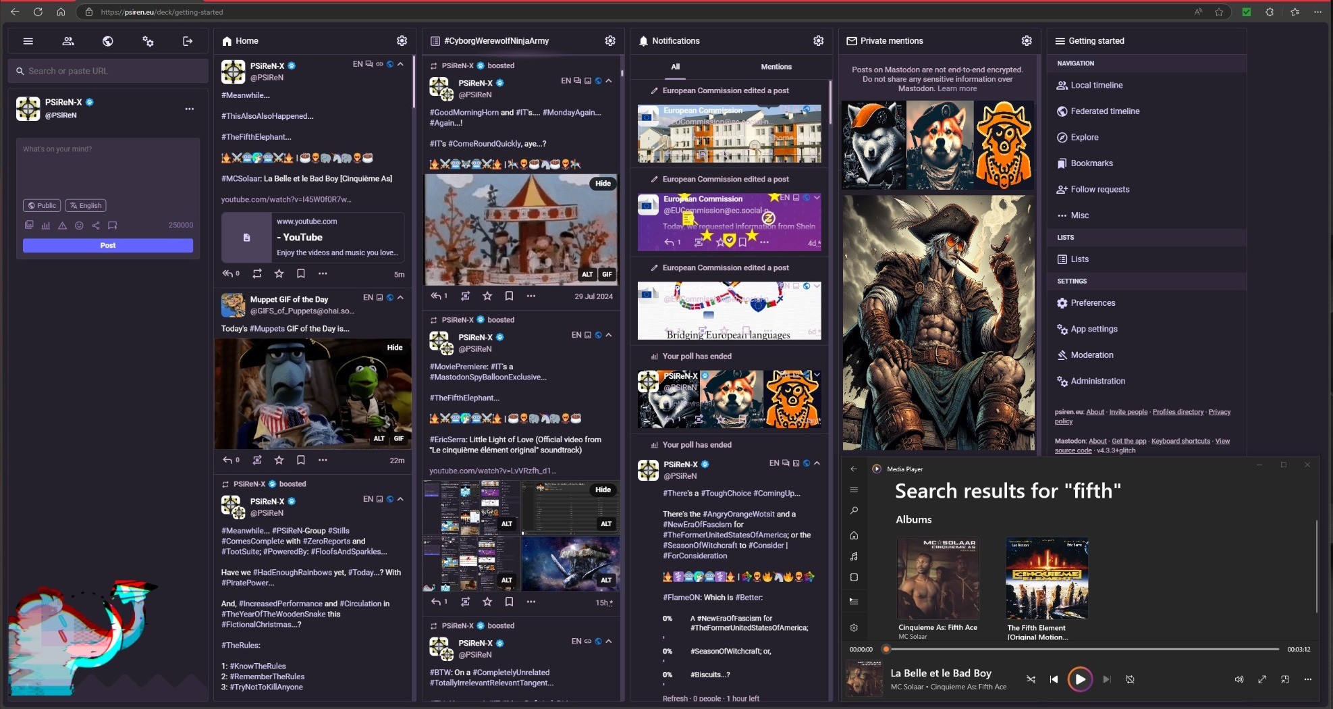1333x709 pixels.
Task: Open profile options menu beside PSiReN-X
Action: click(190, 109)
